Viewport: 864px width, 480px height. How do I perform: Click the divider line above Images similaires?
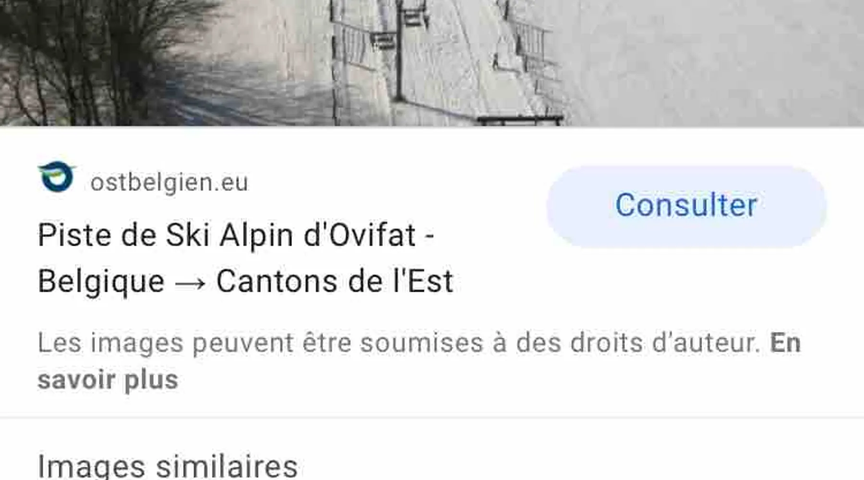click(x=432, y=416)
